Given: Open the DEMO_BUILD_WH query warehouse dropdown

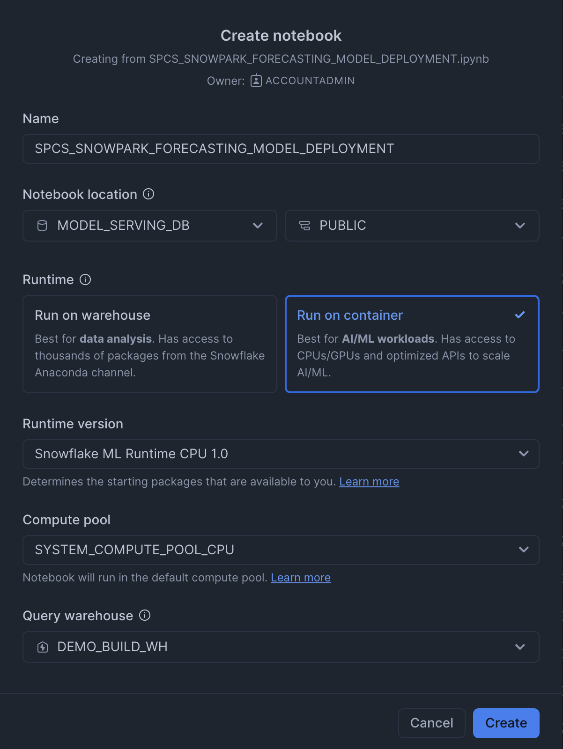Looking at the screenshot, I should (x=281, y=647).
